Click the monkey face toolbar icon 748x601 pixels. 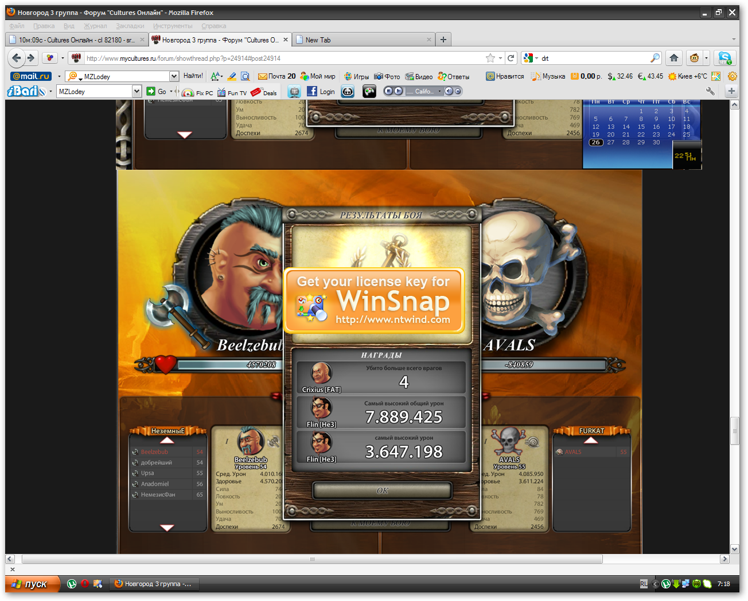(694, 58)
